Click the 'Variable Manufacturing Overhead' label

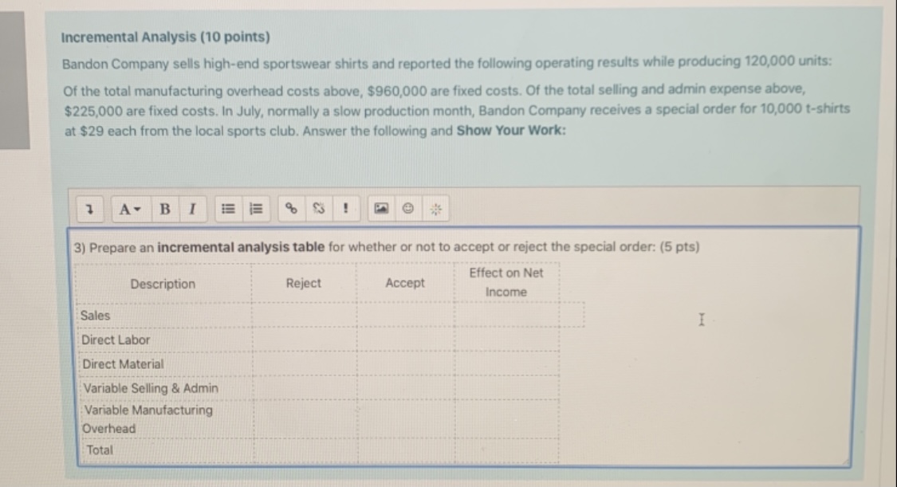(x=148, y=419)
